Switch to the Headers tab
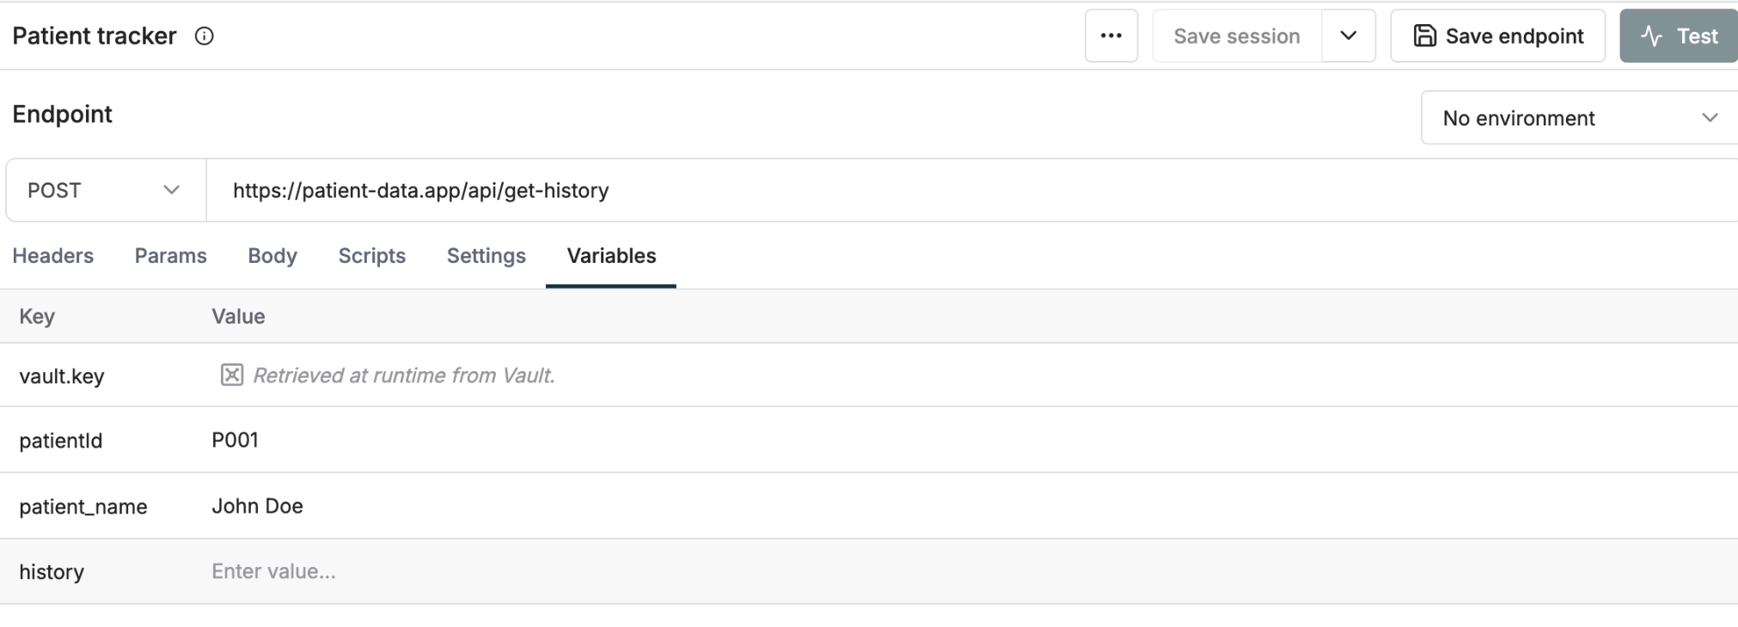The image size is (1738, 627). click(52, 255)
